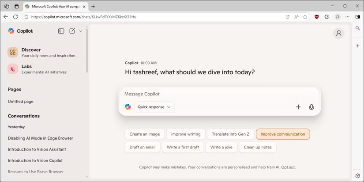Open the browser Extensions menu

point(326,17)
